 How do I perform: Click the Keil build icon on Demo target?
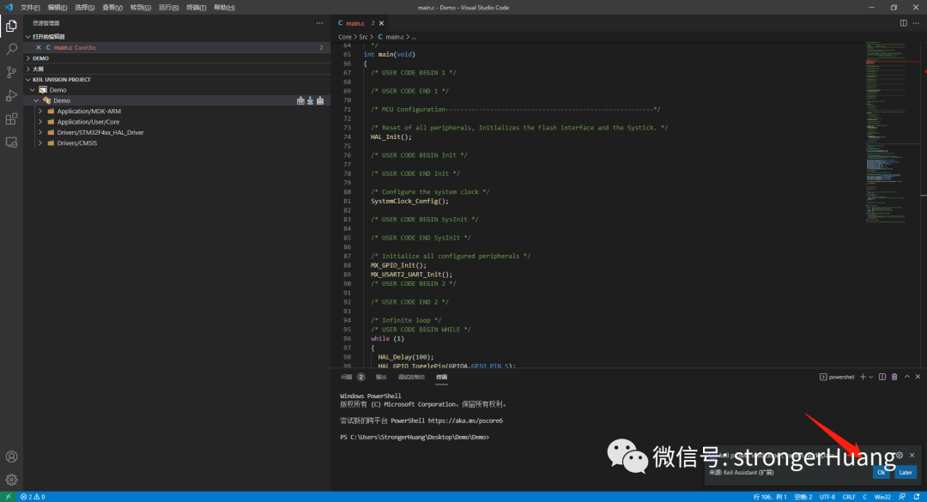(x=300, y=100)
